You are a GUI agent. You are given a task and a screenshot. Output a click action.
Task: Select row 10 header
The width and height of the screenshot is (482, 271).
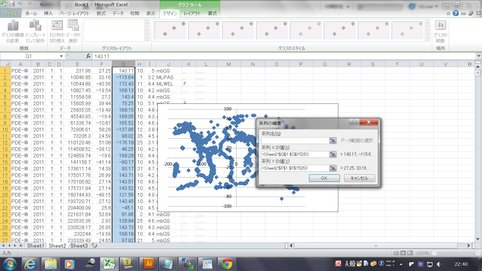coord(5,129)
